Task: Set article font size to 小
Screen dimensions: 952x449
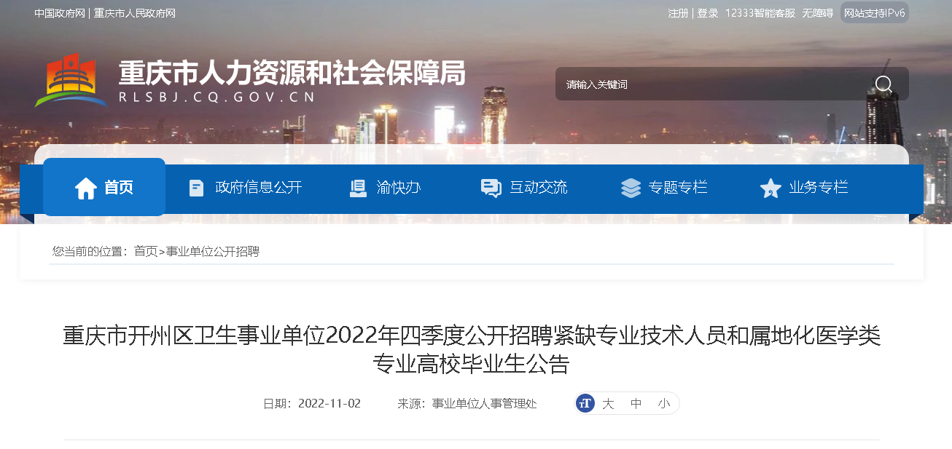Action: click(x=663, y=403)
